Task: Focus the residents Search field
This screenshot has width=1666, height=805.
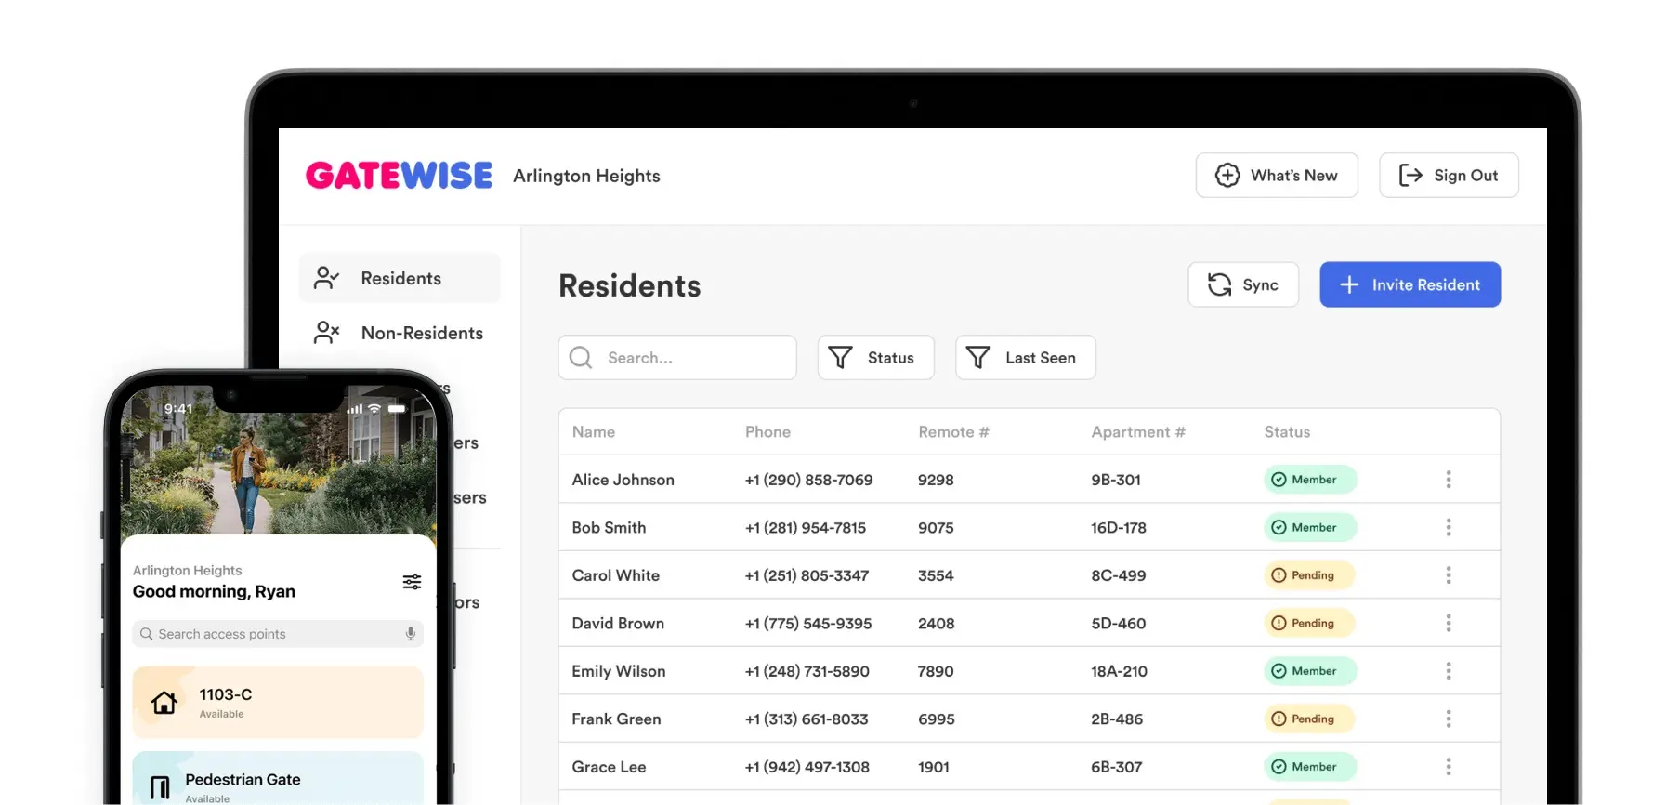Action: click(677, 358)
